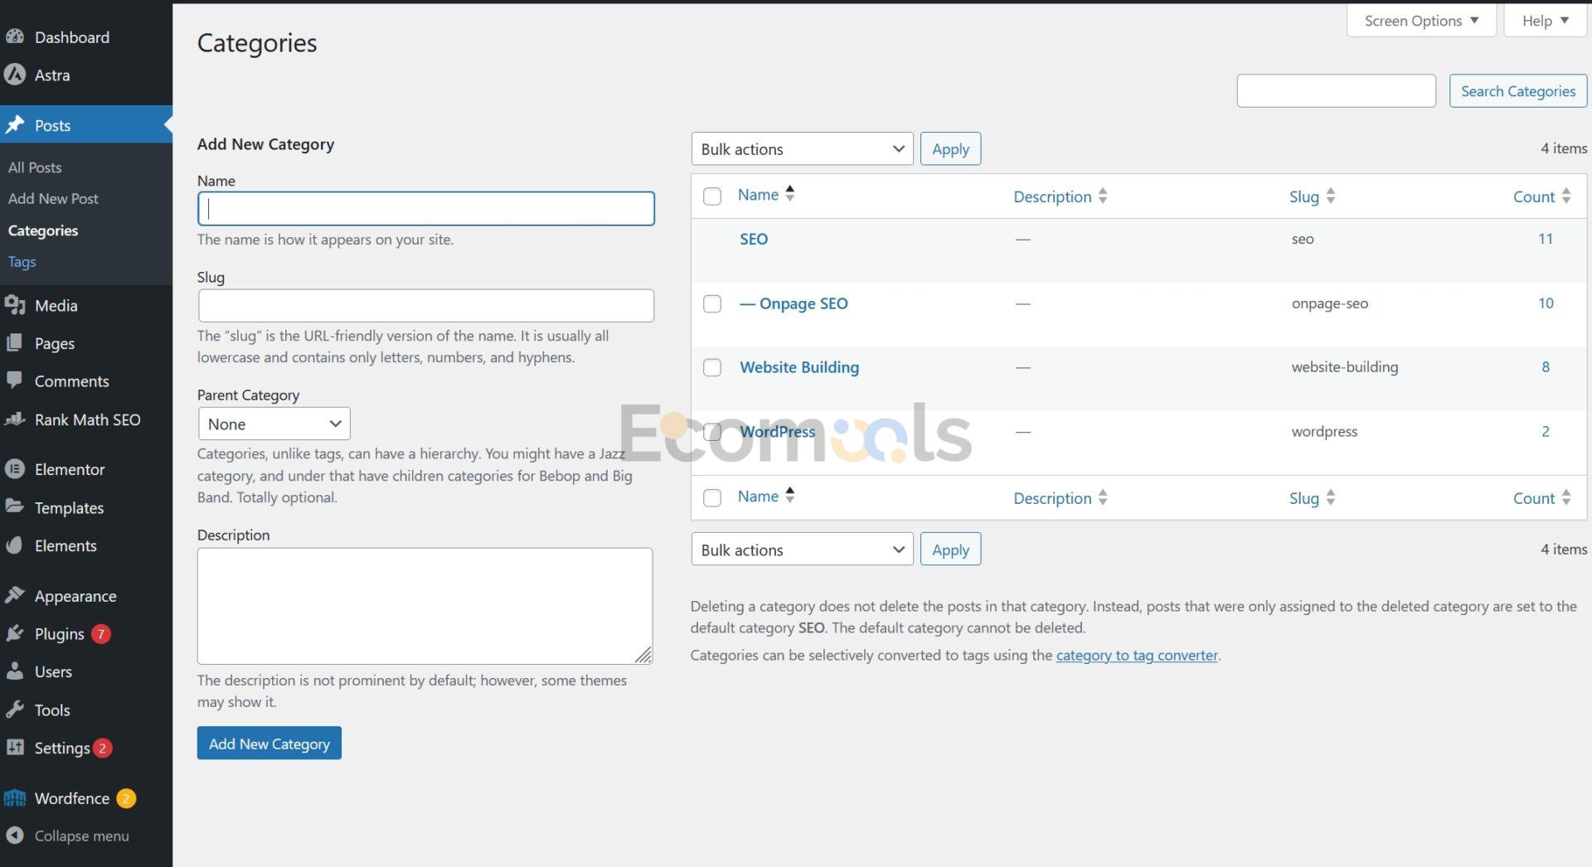This screenshot has width=1592, height=867.
Task: Click the Posts pushpin icon
Action: (15, 125)
